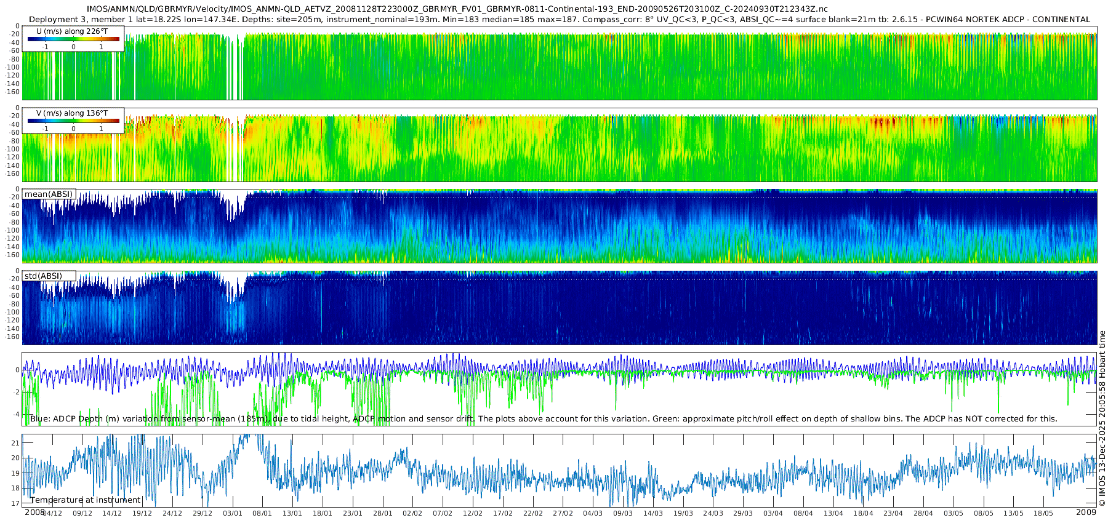Viewport: 1108px width, 523px height.
Task: Click the 21 tick on temperature axis
Action: (16, 443)
